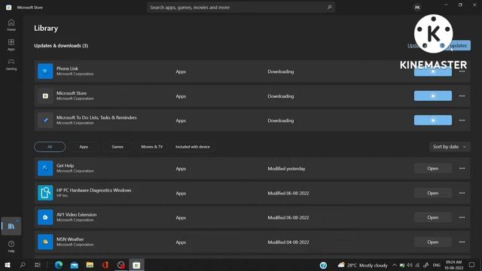Open more options for Phone Link

(x=462, y=72)
